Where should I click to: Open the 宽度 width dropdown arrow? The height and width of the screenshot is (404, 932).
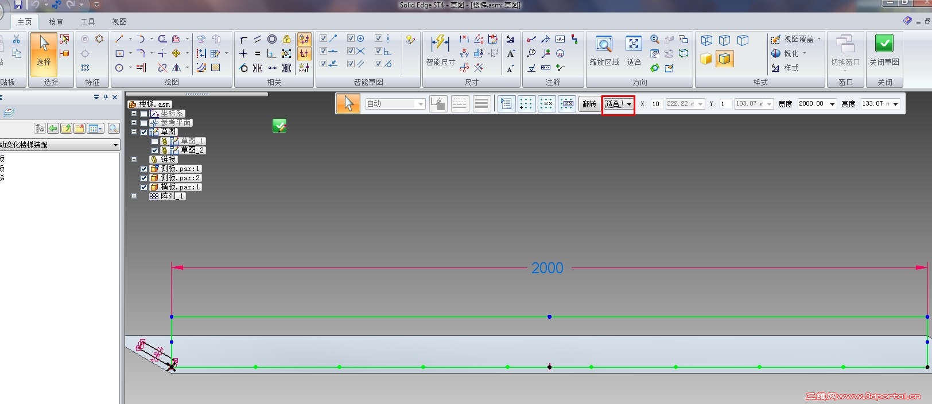(x=832, y=104)
